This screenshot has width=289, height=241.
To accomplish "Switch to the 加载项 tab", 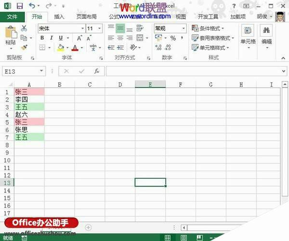I will (x=238, y=17).
